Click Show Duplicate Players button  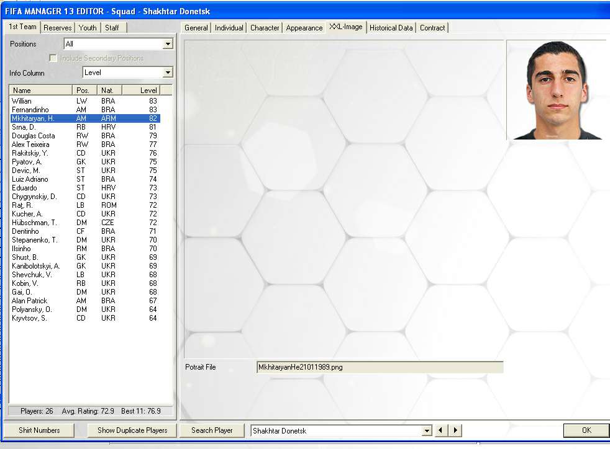point(132,430)
